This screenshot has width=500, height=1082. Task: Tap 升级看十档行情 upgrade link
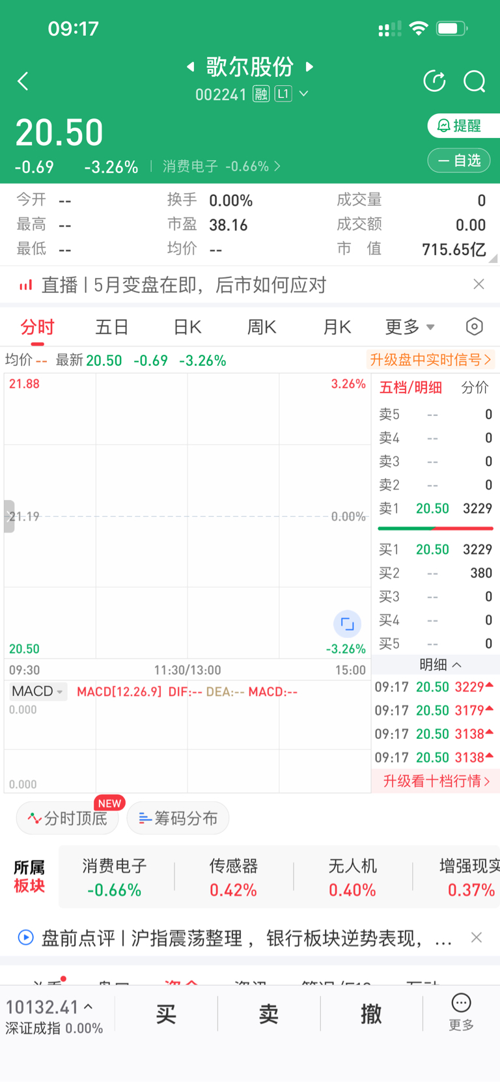(436, 781)
